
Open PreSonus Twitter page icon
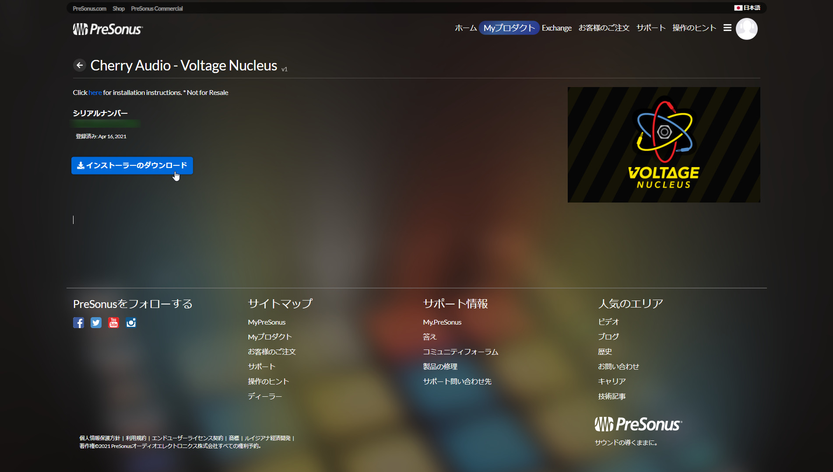click(x=96, y=323)
